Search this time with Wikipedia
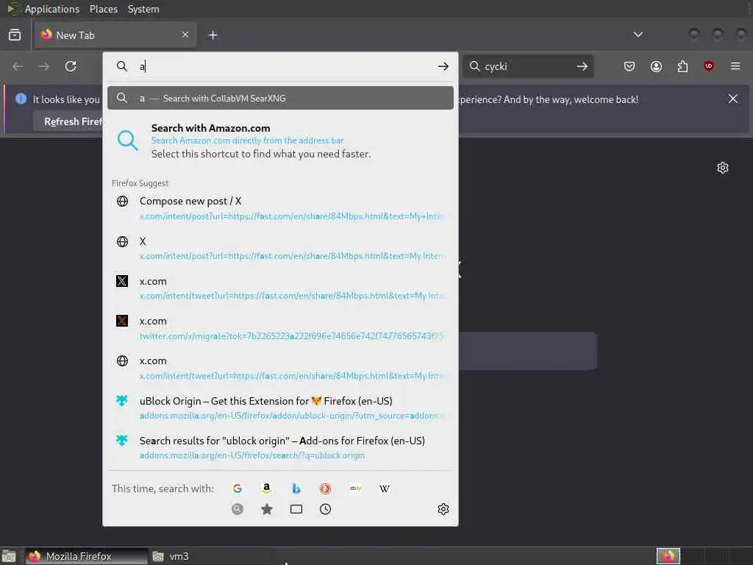The height and width of the screenshot is (565, 753). click(384, 488)
